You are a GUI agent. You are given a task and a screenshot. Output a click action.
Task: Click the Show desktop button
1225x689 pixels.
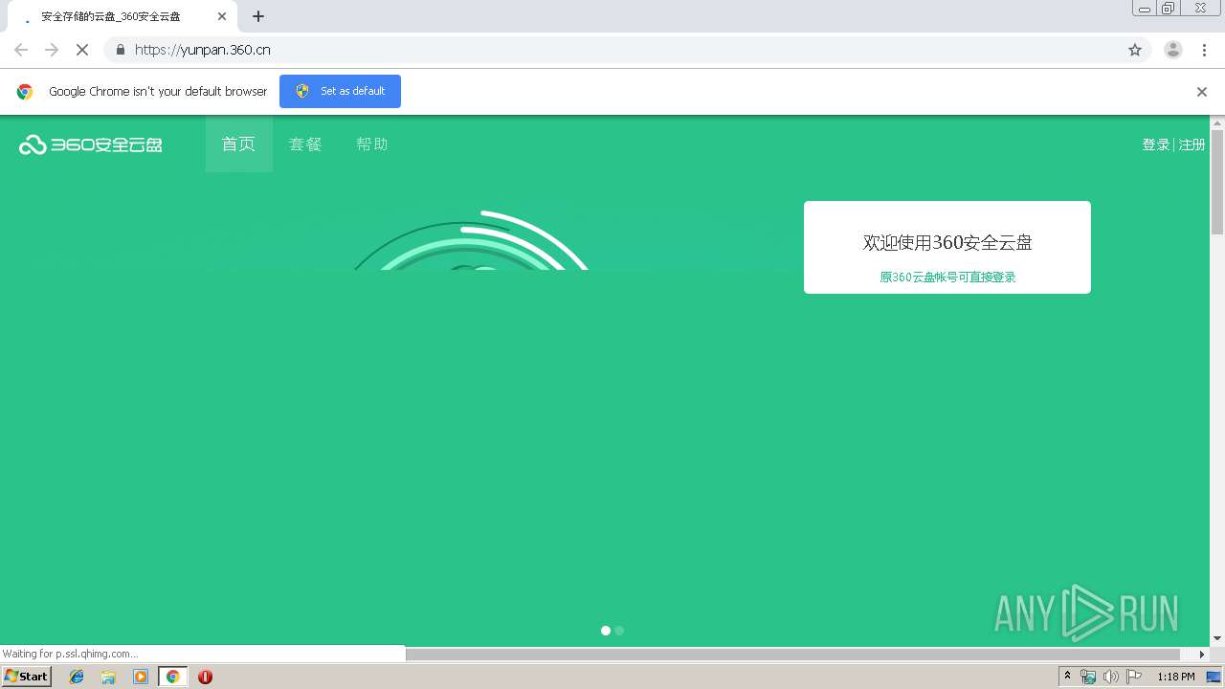pos(1214,677)
